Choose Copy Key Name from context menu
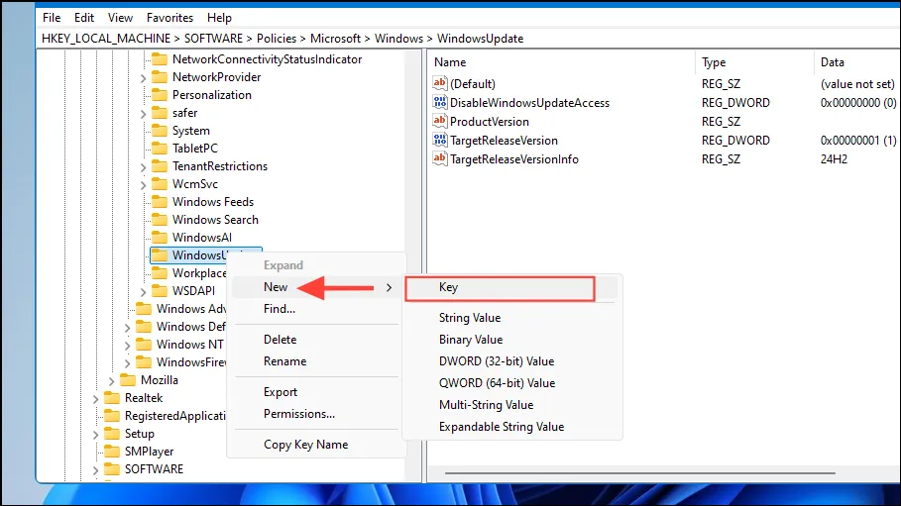 click(305, 445)
